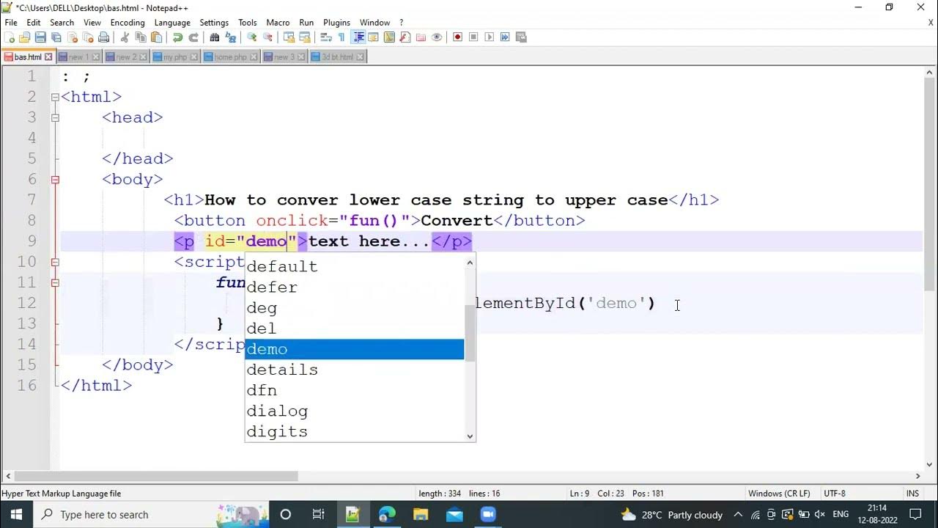Click the Redo toolbar icon

[193, 37]
